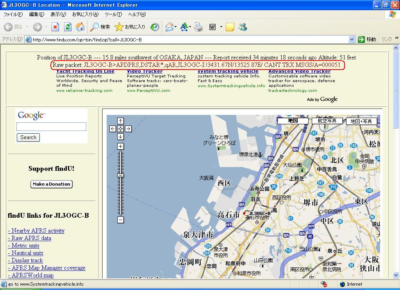The height and width of the screenshot is (290, 400).
Task: Click the page vertical scrollbar down arrow
Action: tap(396, 275)
